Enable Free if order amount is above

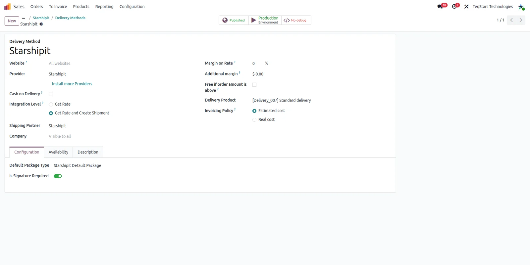click(254, 85)
